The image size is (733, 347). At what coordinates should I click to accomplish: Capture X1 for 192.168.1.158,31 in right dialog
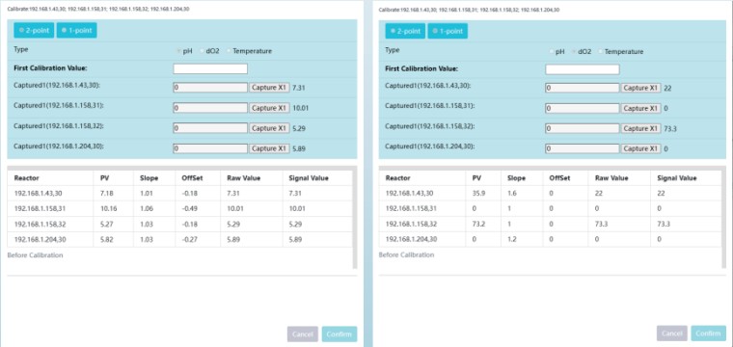click(641, 108)
